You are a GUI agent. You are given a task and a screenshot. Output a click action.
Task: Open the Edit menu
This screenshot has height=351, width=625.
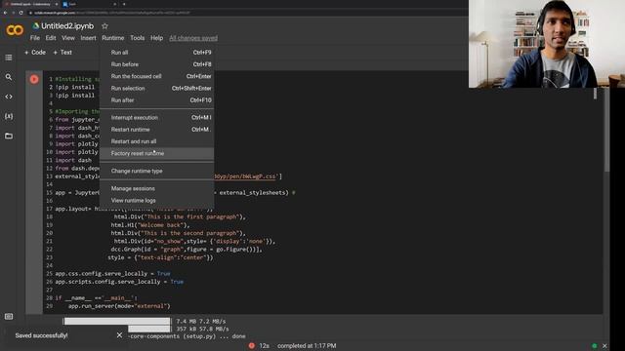51,38
